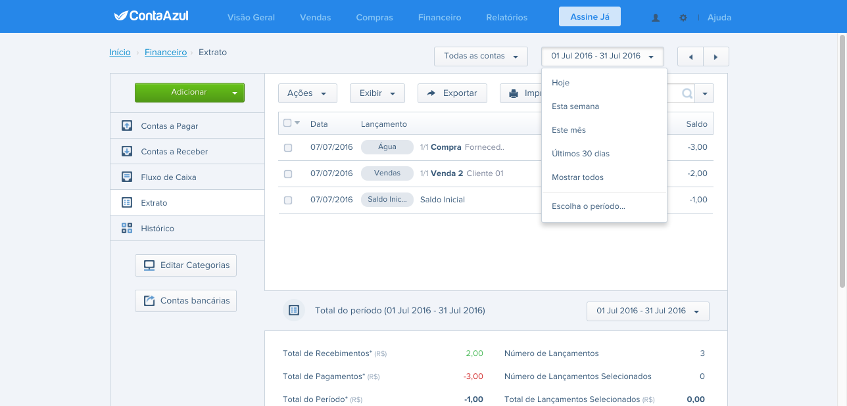Tick the Saldo Inicial row checkbox
Viewport: 847px width, 406px height.
point(288,200)
